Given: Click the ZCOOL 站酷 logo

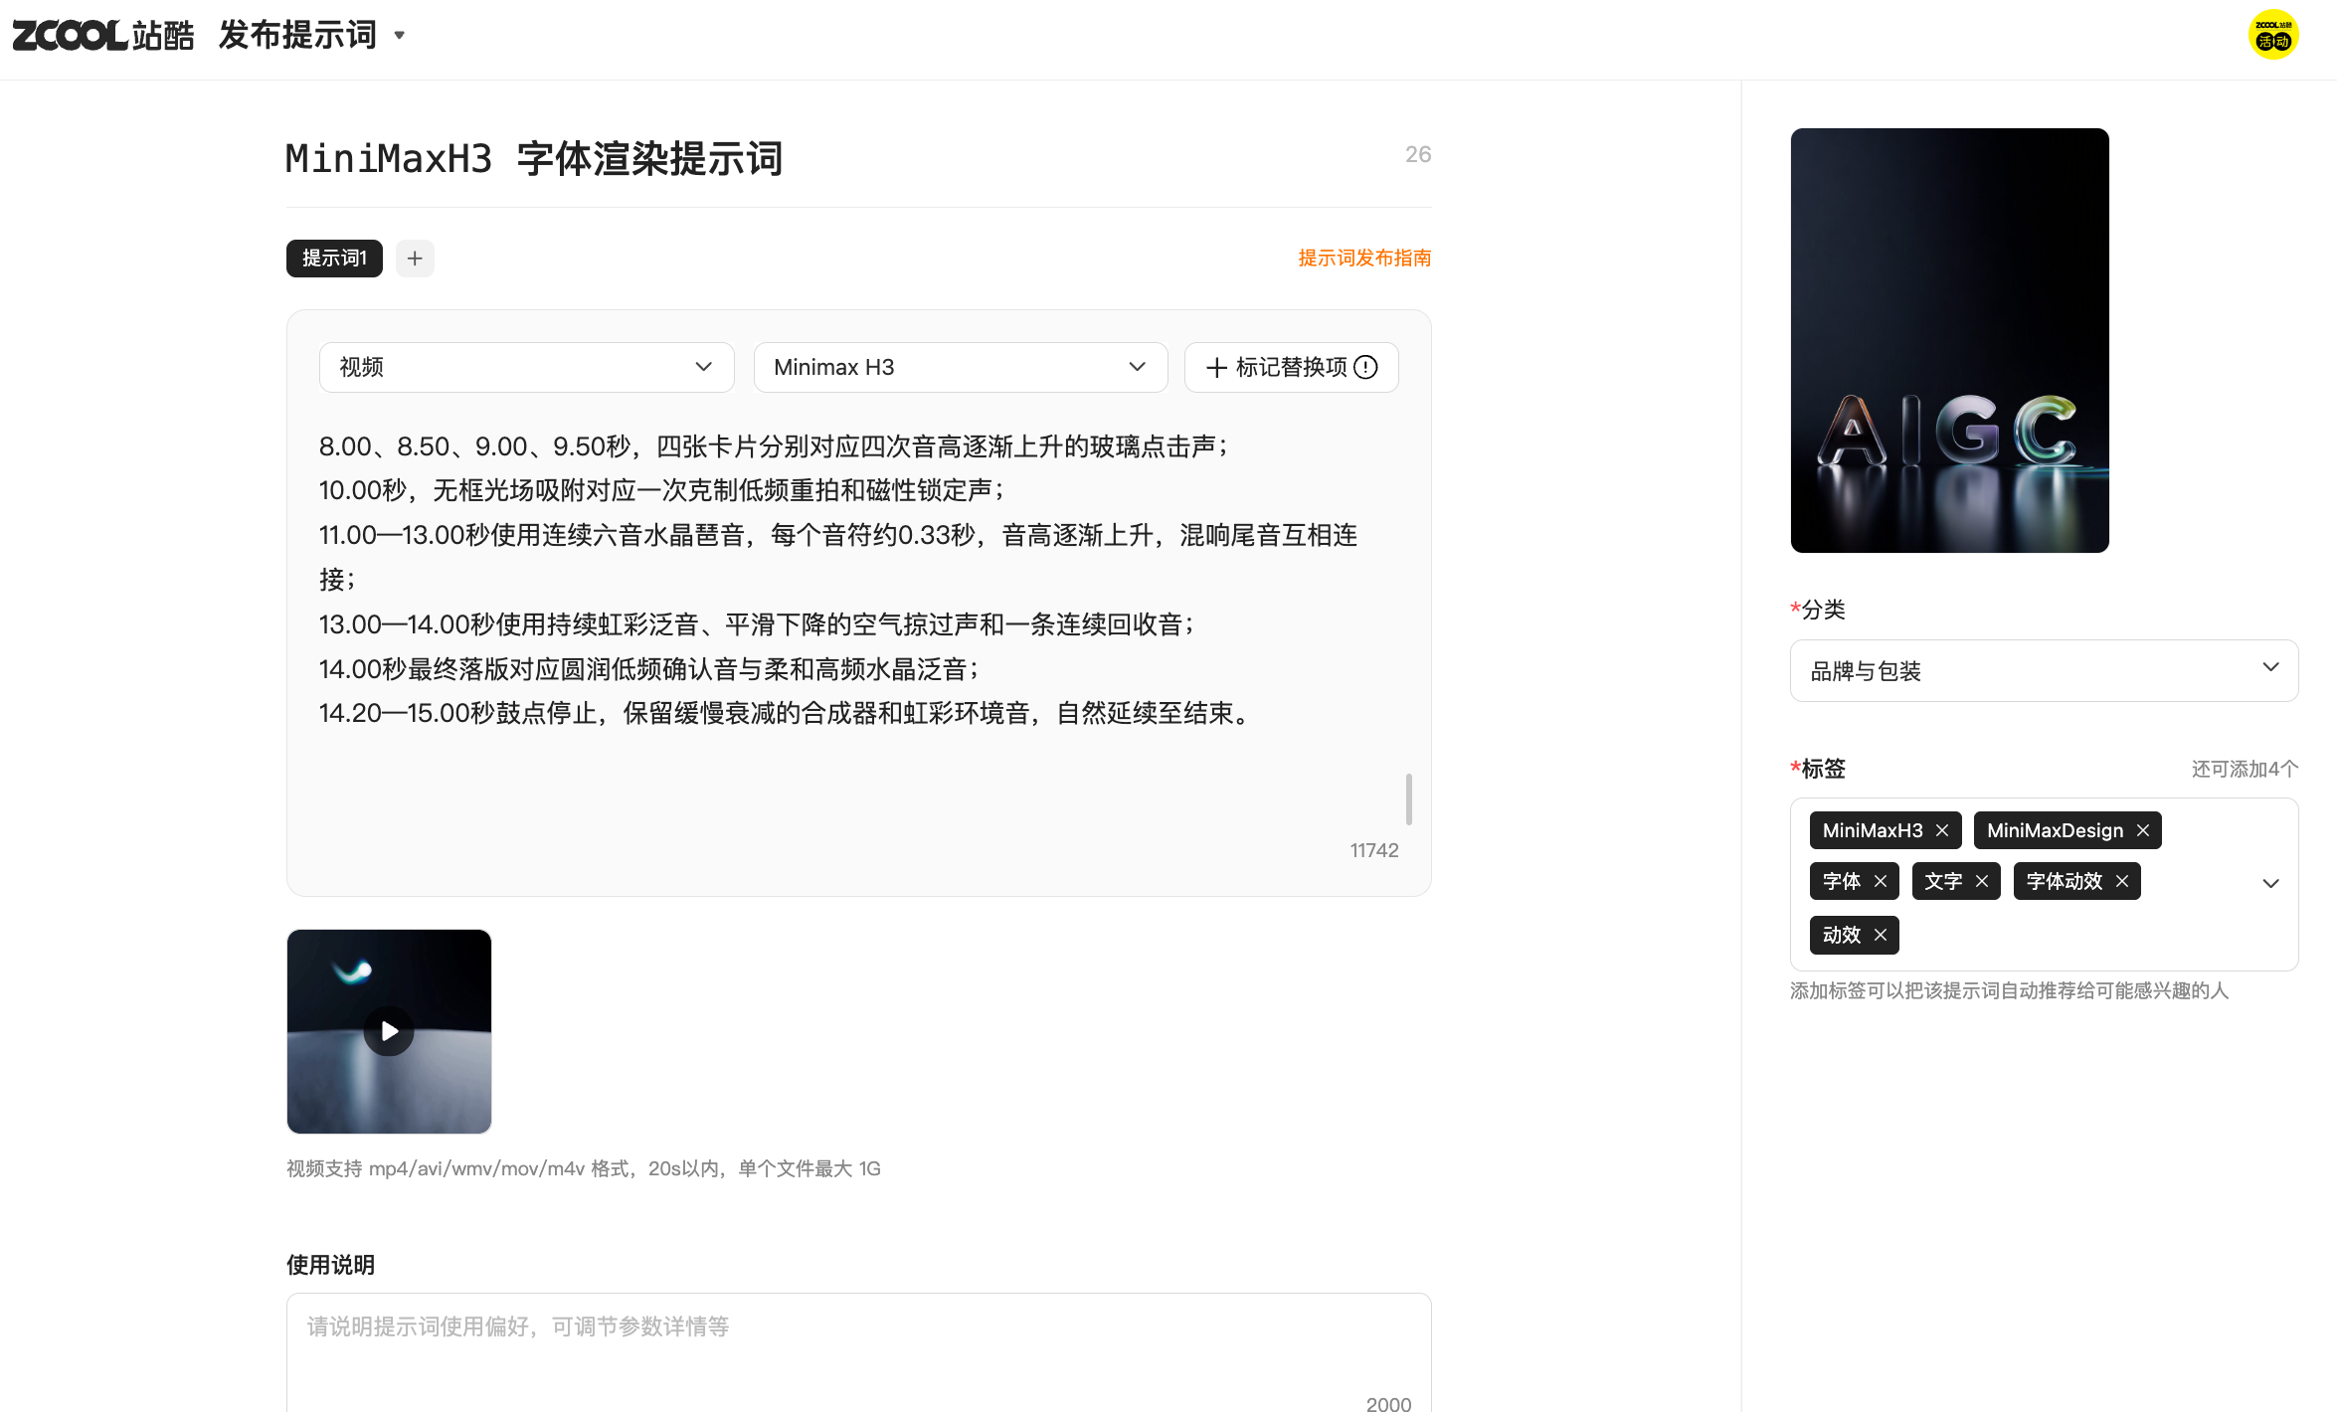Looking at the screenshot, I should 103,35.
